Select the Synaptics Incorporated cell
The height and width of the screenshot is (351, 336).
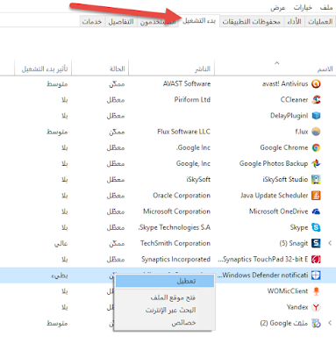click(175, 259)
